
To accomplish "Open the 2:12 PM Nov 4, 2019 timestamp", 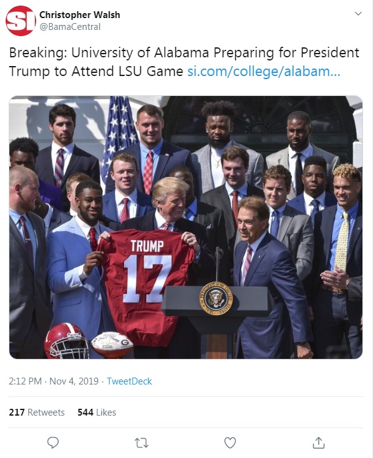I will [54, 381].
